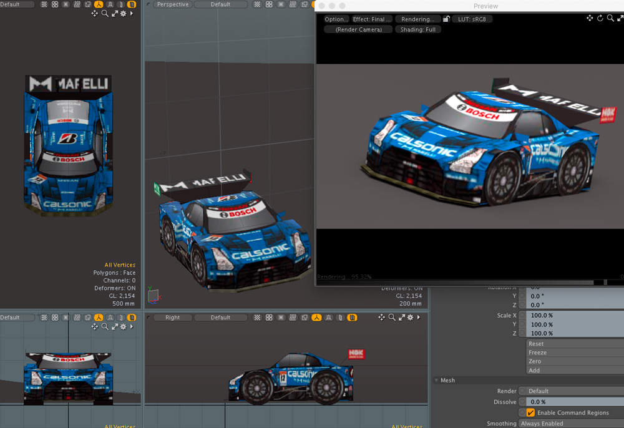Click maximize-arrows icon in bottom-left viewport
This screenshot has width=624, height=428.
coord(115,326)
